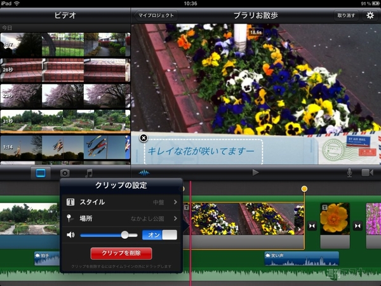Click the 今日 section header
This screenshot has width=381, height=286.
point(7,28)
